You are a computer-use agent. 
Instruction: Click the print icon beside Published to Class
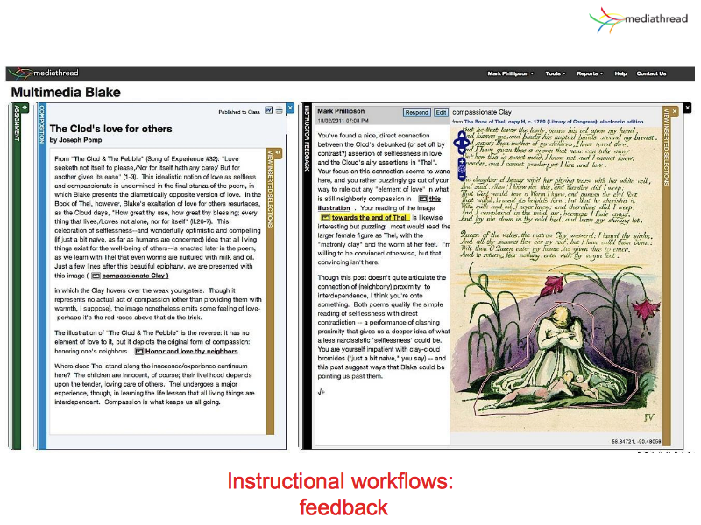[x=279, y=111]
